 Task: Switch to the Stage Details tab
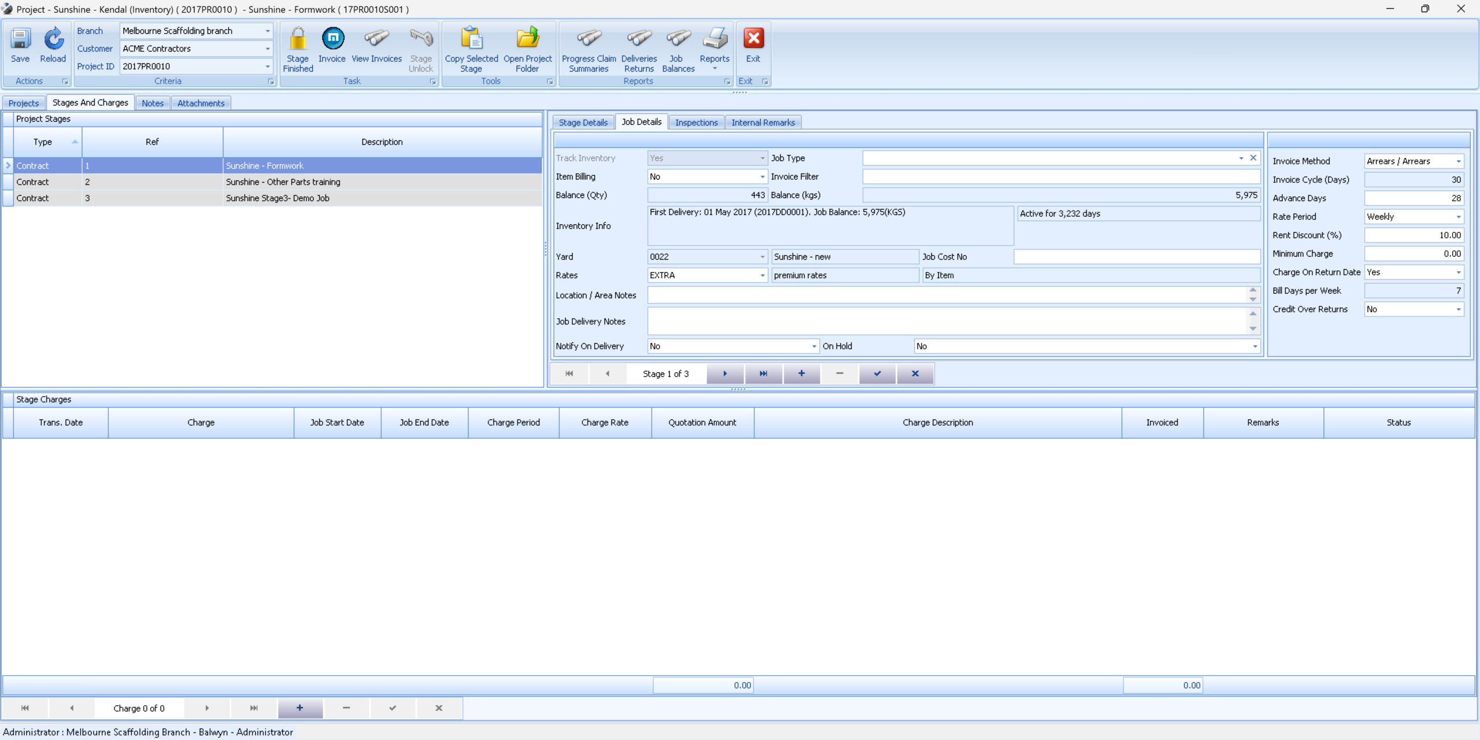pos(583,123)
